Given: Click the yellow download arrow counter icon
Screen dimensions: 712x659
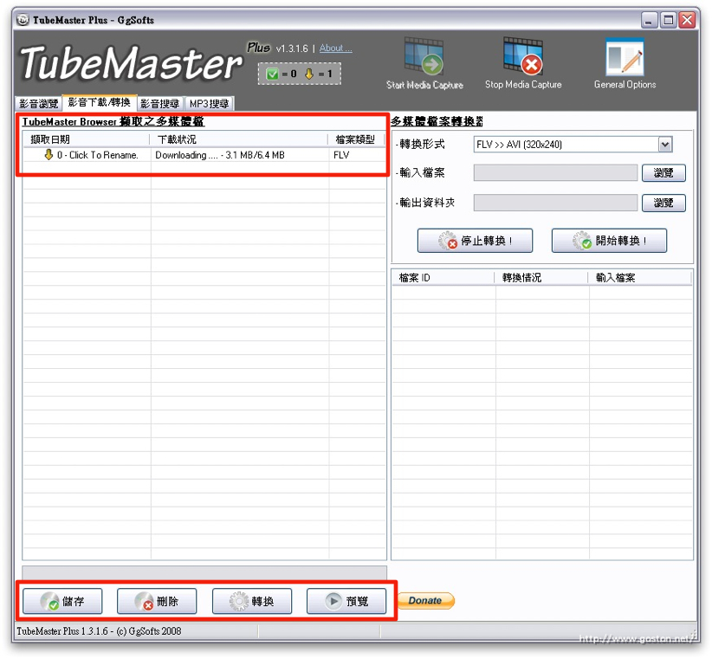Looking at the screenshot, I should tap(309, 74).
